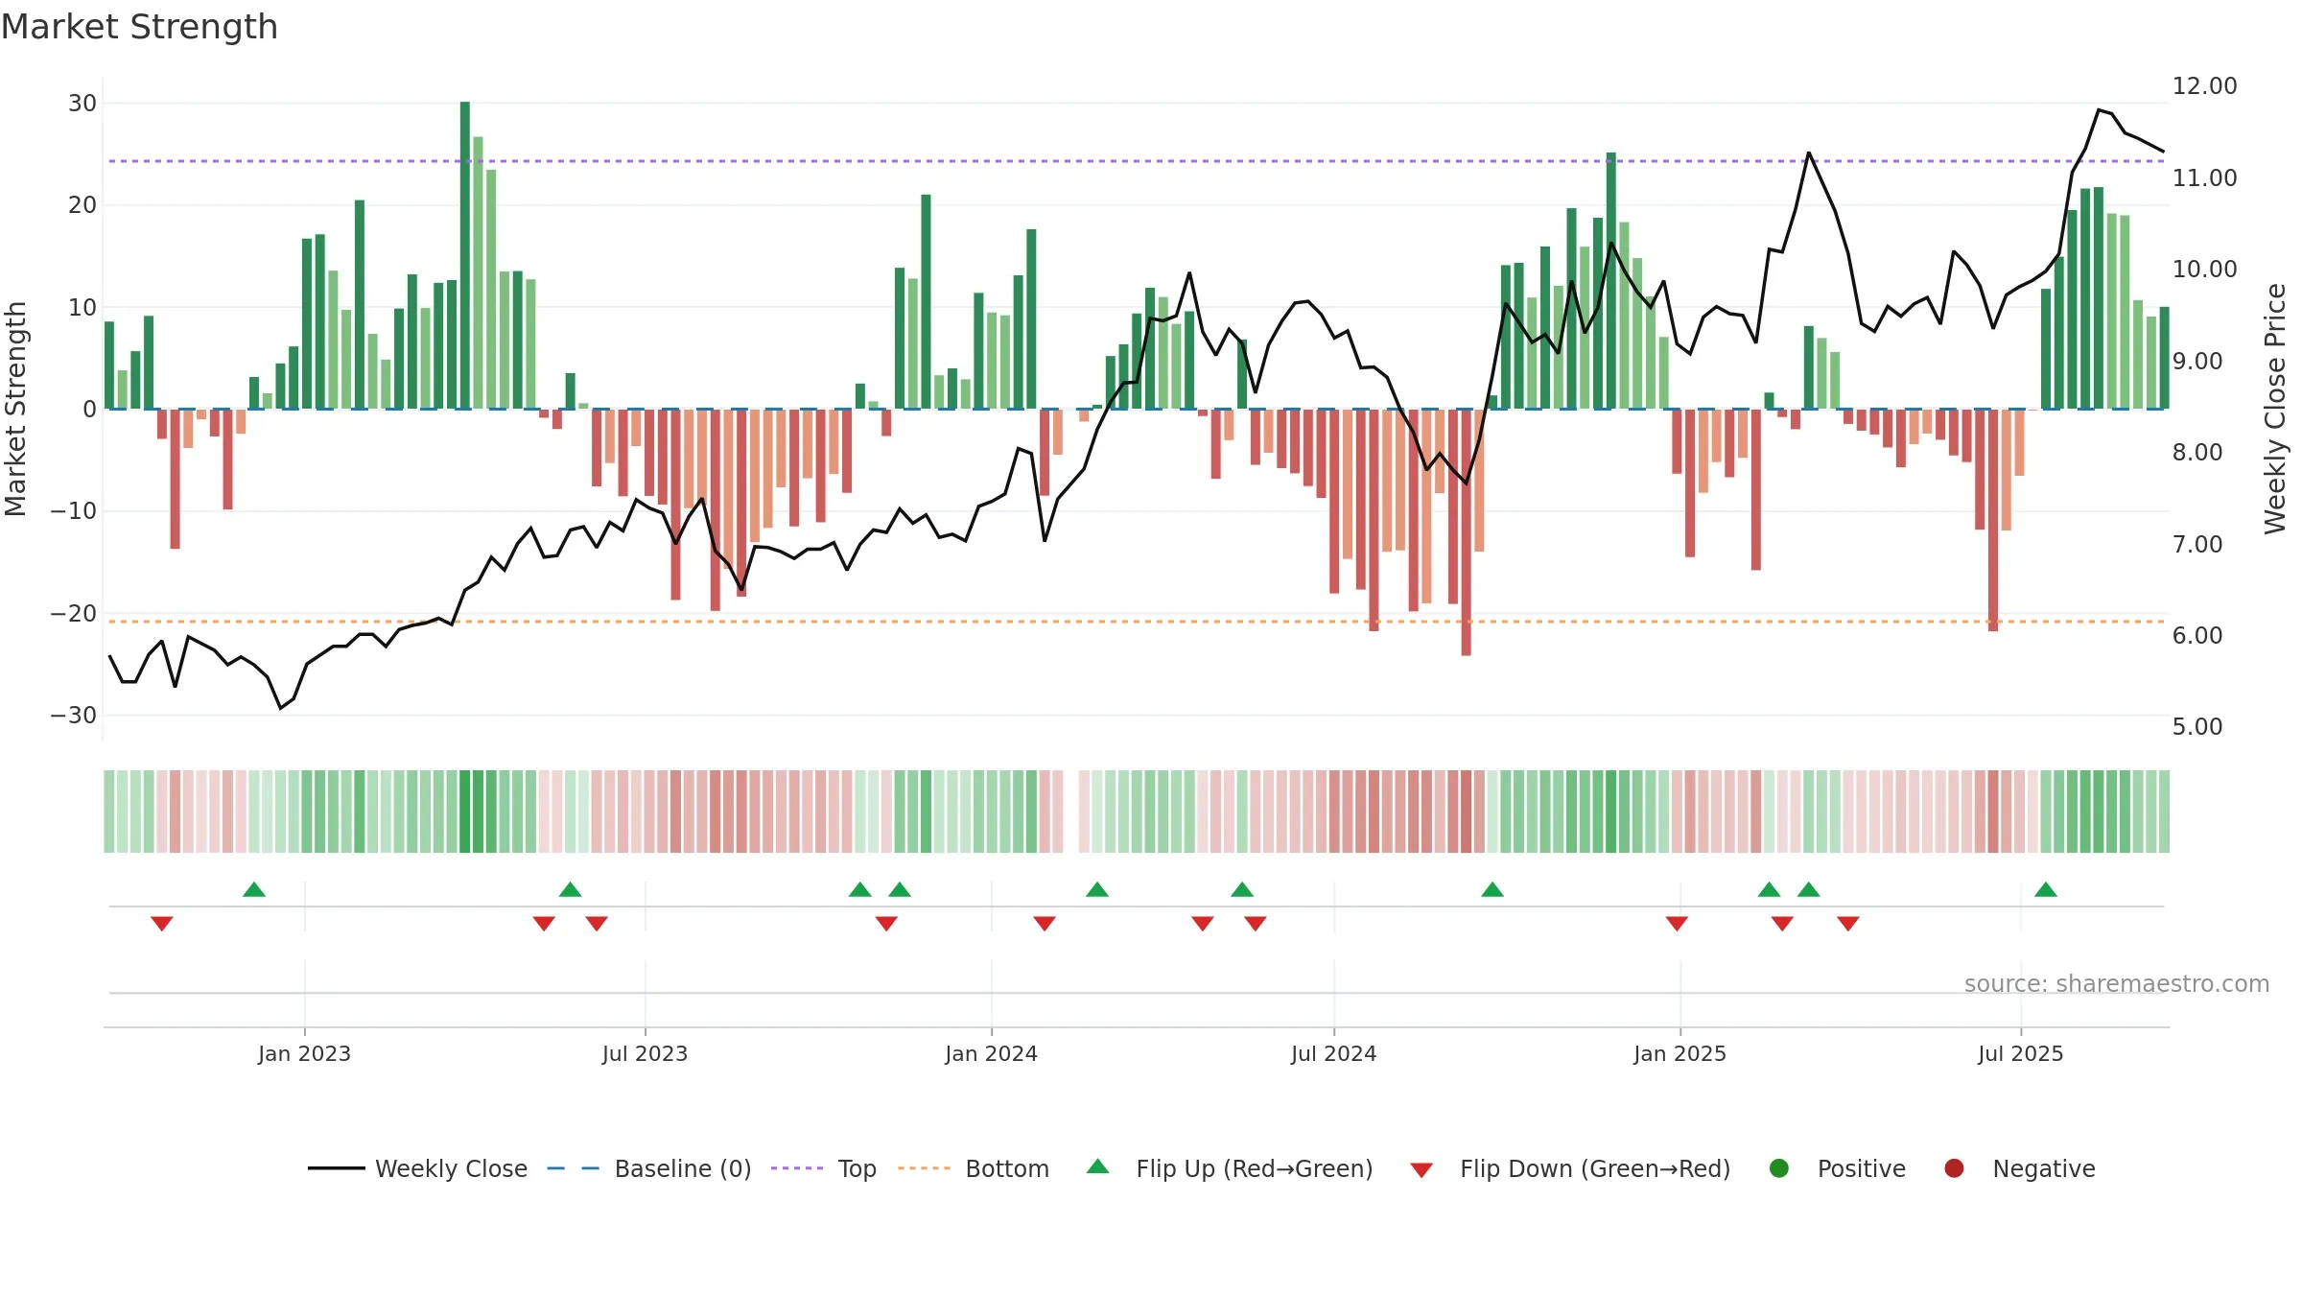Click the 12.00 price axis label

[x=2204, y=86]
